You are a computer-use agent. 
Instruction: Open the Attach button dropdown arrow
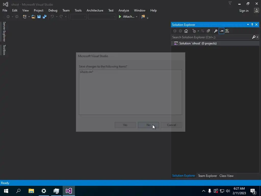tap(137, 17)
